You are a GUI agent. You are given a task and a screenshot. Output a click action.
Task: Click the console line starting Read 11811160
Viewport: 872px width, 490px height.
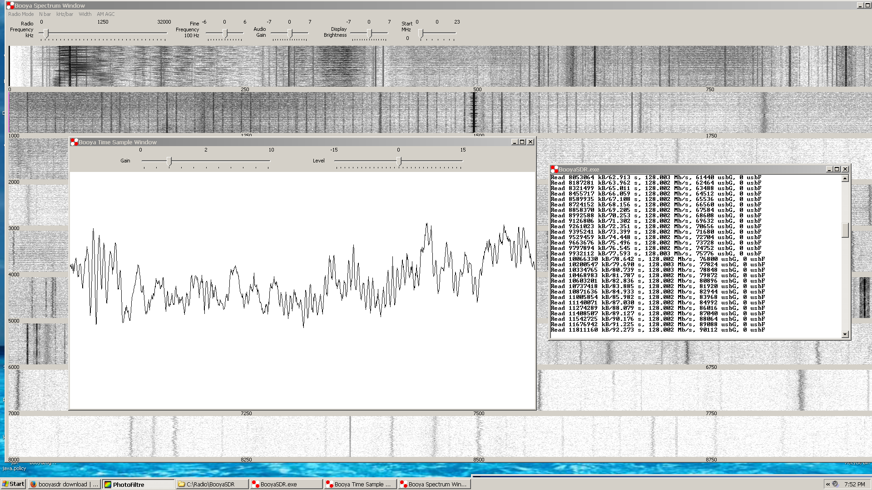[x=658, y=330]
